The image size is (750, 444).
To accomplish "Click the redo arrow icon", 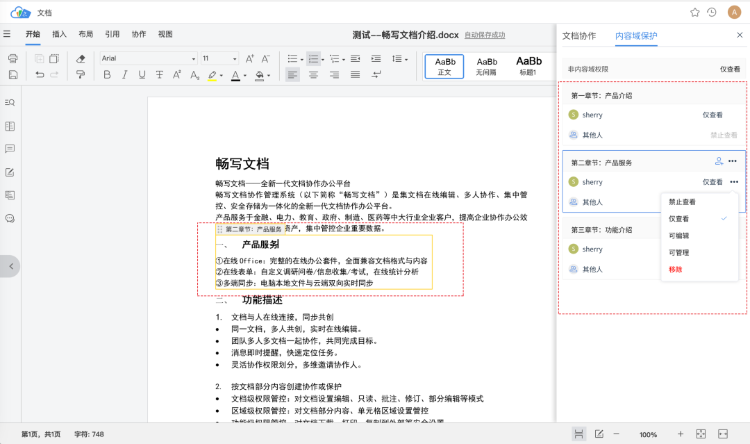I will point(55,74).
